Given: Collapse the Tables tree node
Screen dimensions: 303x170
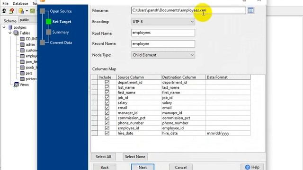Looking at the screenshot, I should click(10, 33).
